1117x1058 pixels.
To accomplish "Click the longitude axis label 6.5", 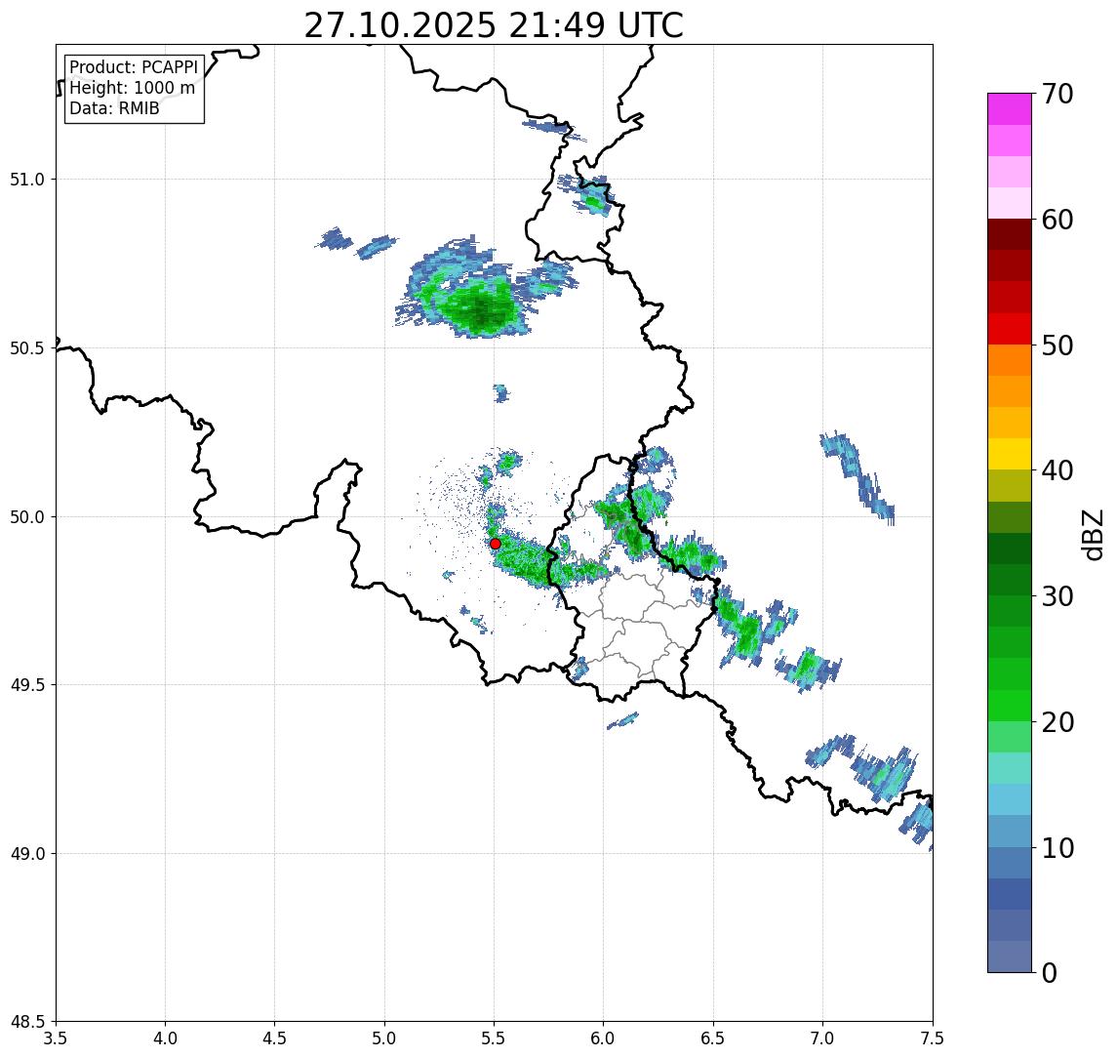I will click(x=713, y=1038).
